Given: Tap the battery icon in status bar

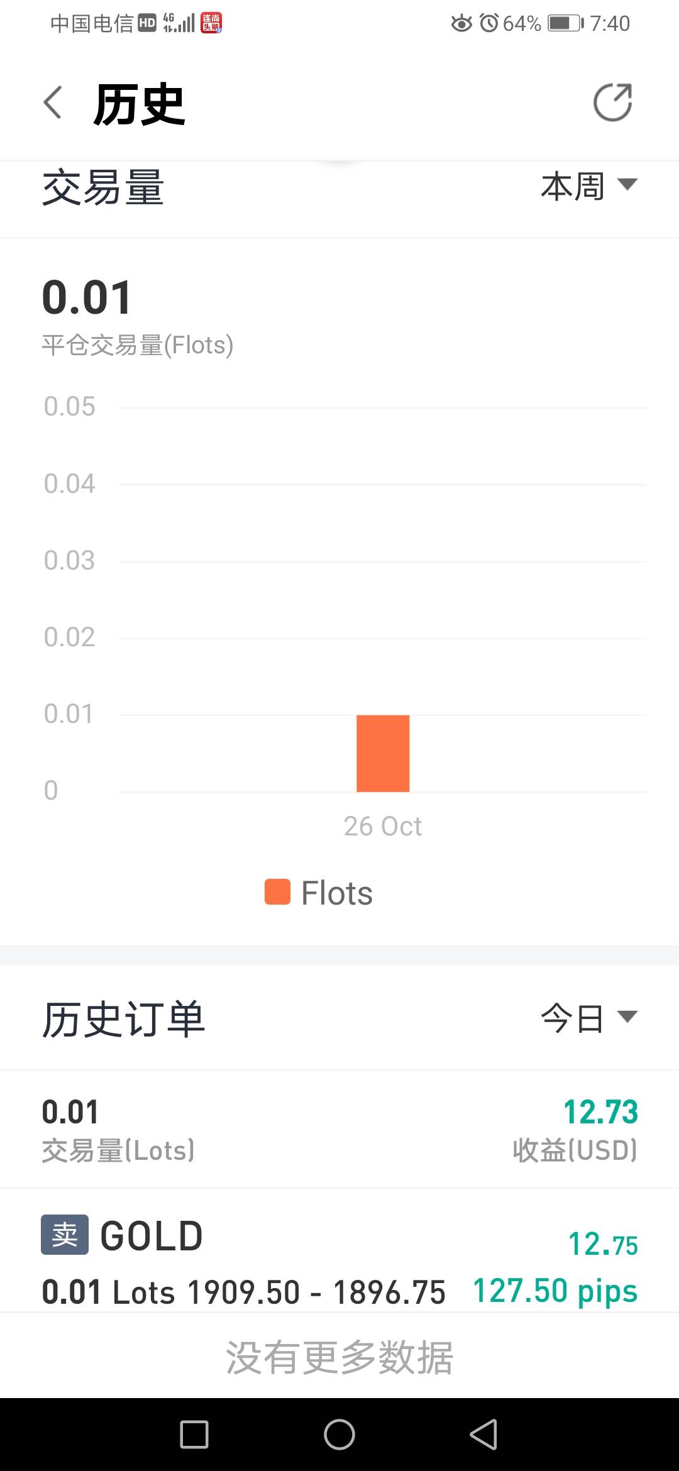Looking at the screenshot, I should pos(565,24).
